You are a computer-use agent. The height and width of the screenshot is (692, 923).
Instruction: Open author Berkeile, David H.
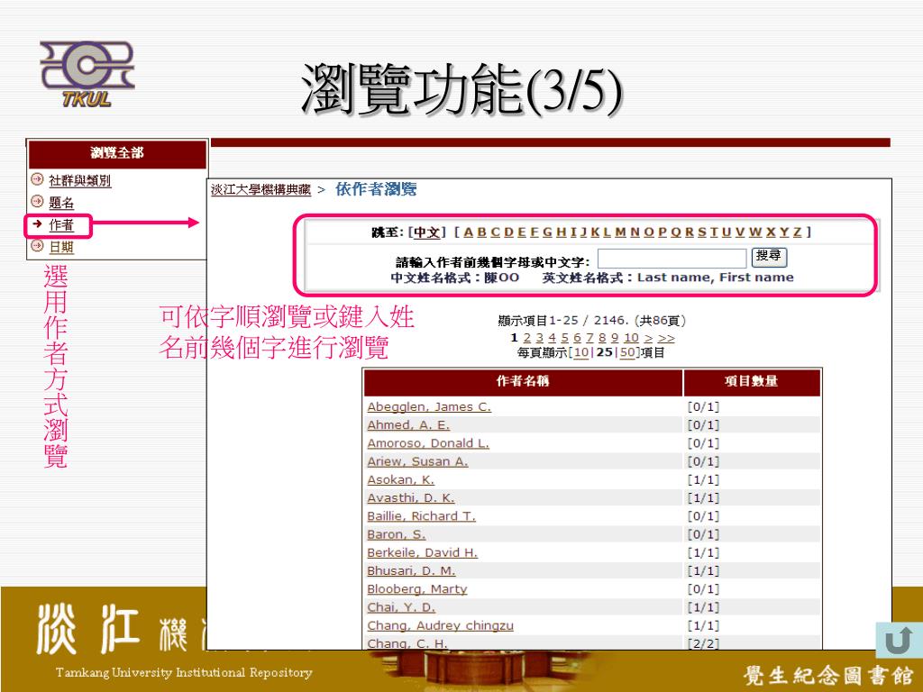click(x=422, y=552)
